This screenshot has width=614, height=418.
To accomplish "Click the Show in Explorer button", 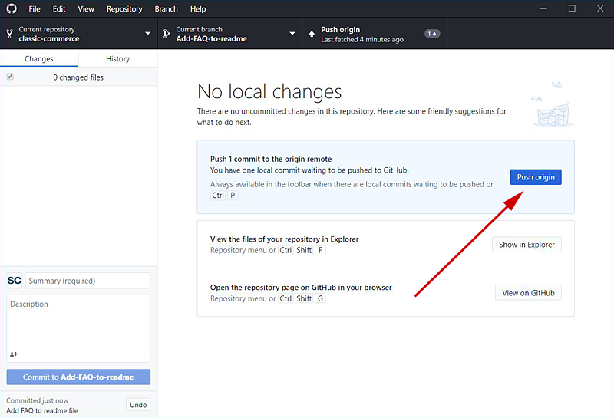I will tap(527, 245).
